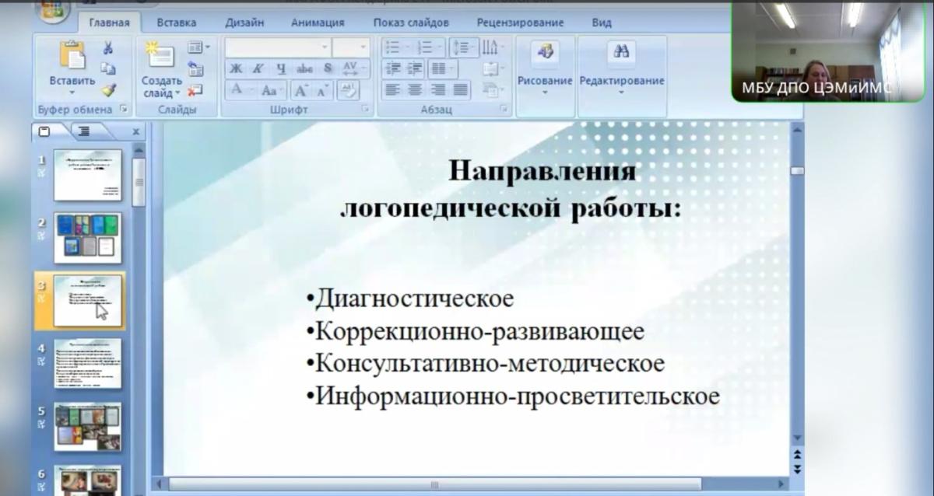Select the Главная ribbon tab

[109, 23]
